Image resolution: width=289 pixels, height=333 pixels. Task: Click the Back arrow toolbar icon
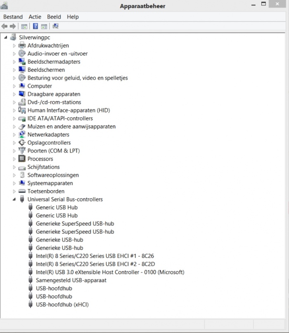[5, 26]
